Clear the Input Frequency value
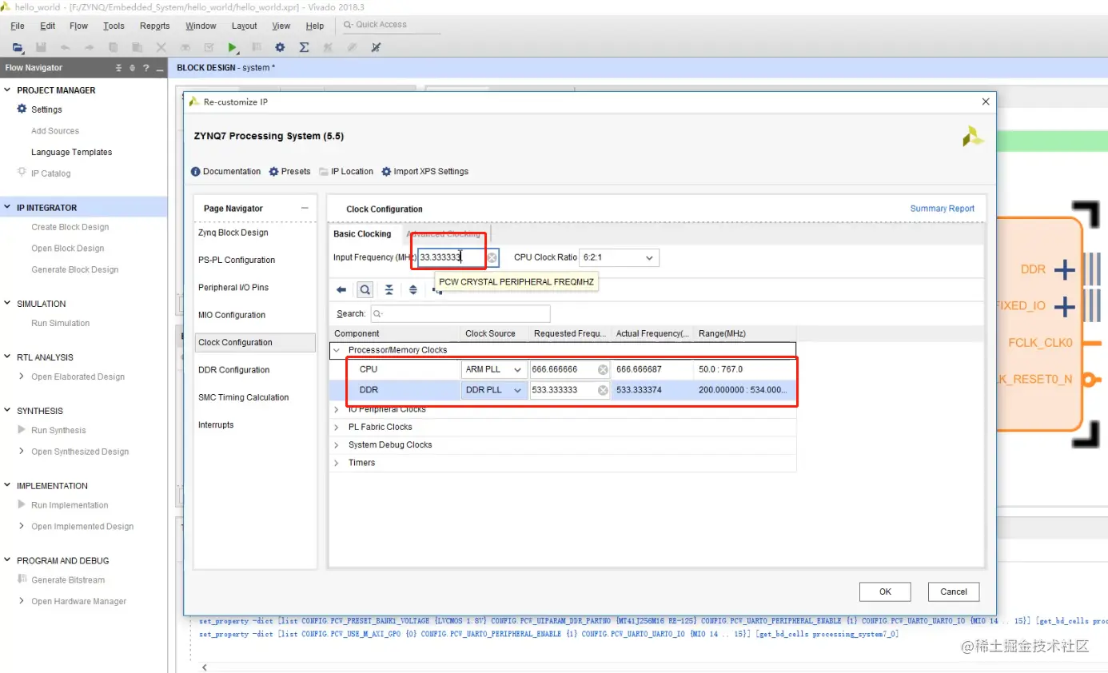 click(x=492, y=258)
